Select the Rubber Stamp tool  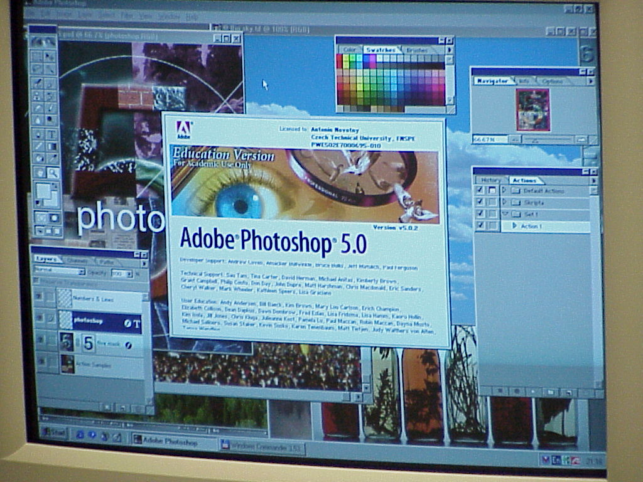pyautogui.click(x=37, y=95)
